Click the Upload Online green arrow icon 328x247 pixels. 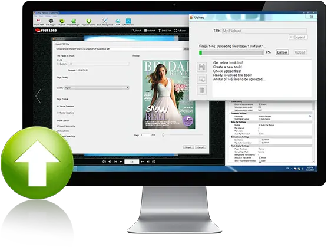pos(88,22)
